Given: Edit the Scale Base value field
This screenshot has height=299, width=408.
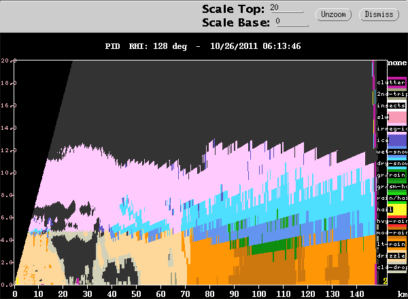Looking at the screenshot, I should pyautogui.click(x=292, y=22).
